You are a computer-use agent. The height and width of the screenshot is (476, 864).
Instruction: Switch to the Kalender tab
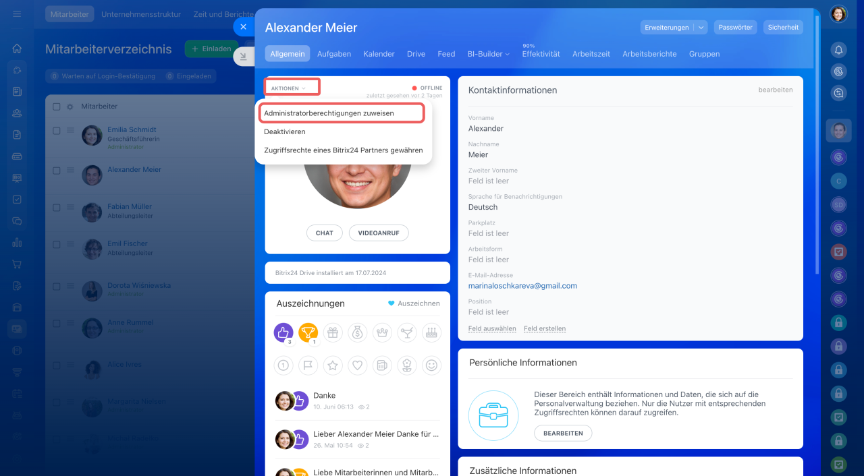[379, 54]
